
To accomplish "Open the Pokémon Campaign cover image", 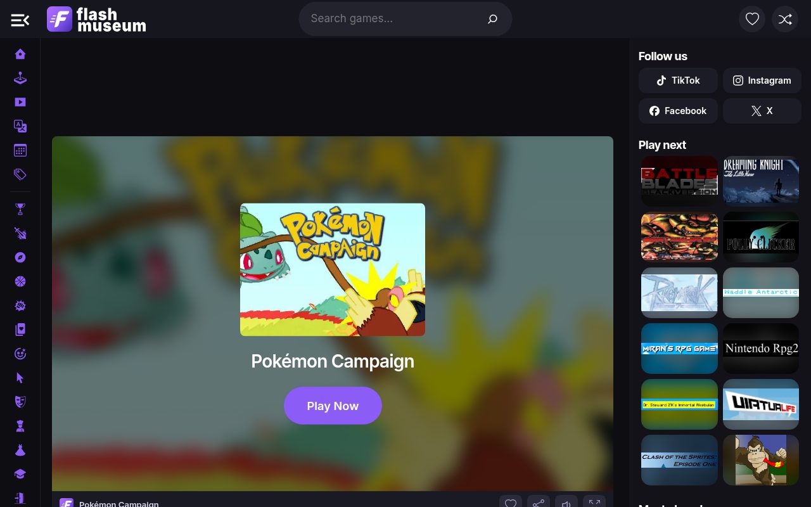I will tap(333, 269).
